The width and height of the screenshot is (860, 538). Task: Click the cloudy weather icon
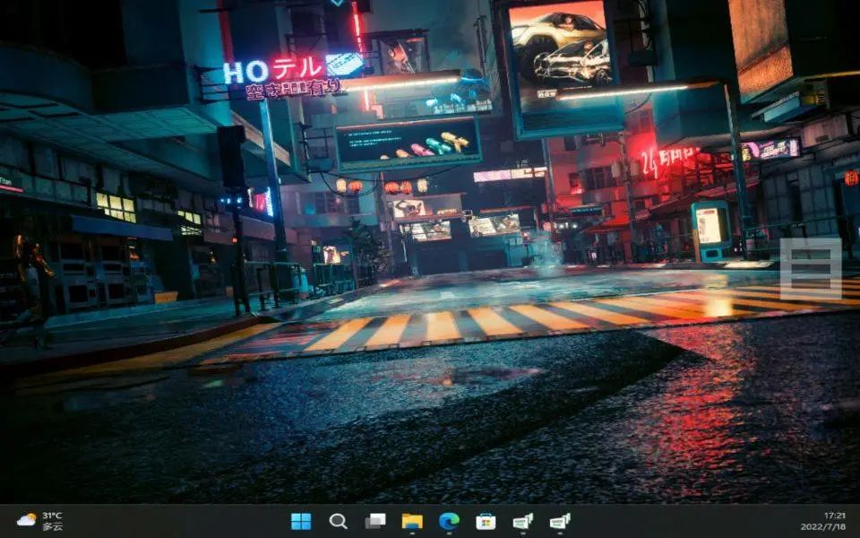(x=26, y=520)
